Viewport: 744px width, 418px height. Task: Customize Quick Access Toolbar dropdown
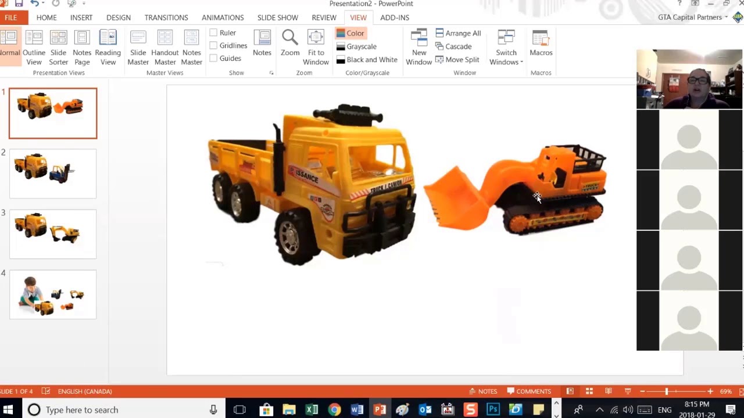click(x=84, y=3)
